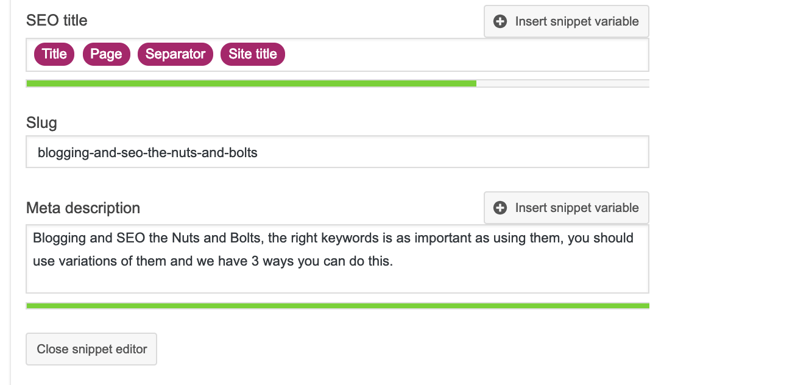
Task: Click the unfilled gray part of SEO title bar
Action: 562,83
